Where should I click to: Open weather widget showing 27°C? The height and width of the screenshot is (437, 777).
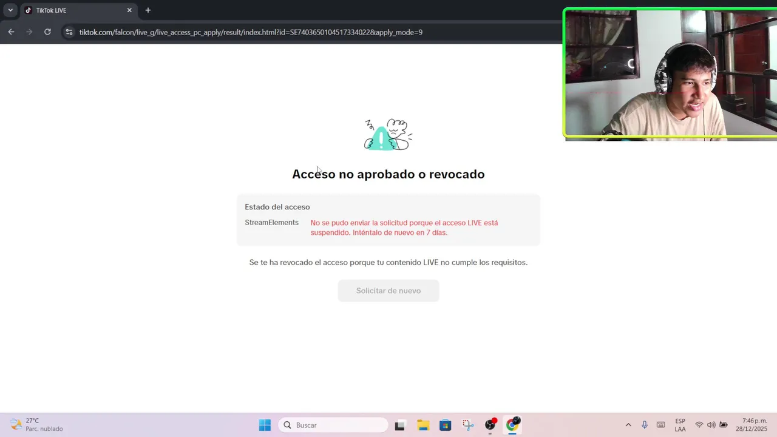coord(36,425)
